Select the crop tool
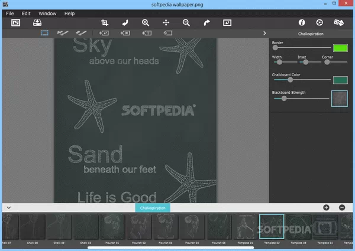The height and width of the screenshot is (251, 355). [105, 22]
